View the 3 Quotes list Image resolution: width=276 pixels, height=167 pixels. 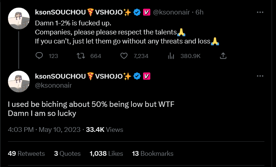pos(67,154)
